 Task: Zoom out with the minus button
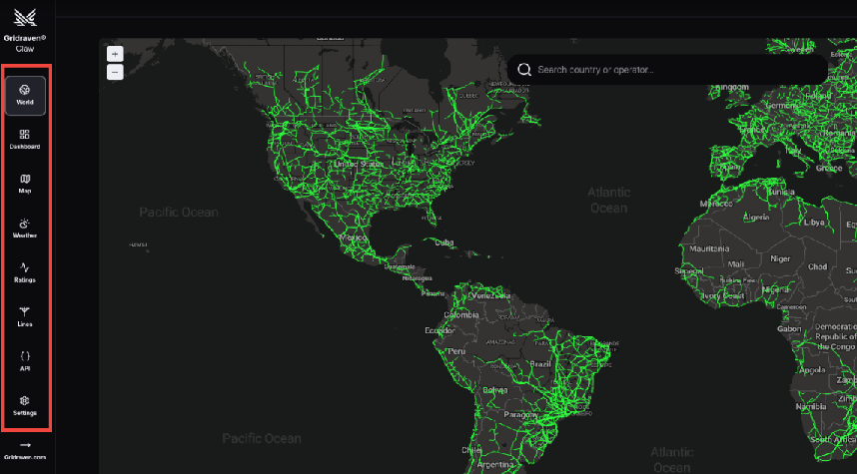(115, 72)
